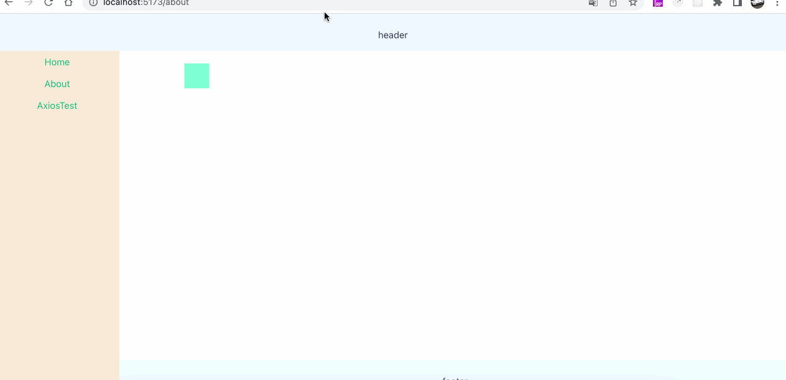The height and width of the screenshot is (380, 786).
Task: Go back with the browser back arrow
Action: pyautogui.click(x=9, y=2)
